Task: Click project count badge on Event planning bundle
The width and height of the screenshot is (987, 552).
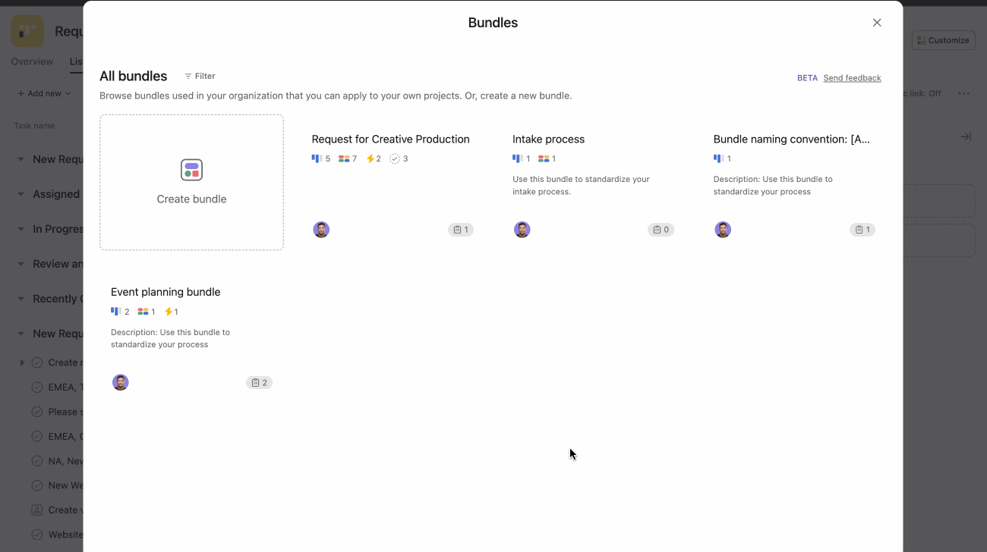Action: point(259,383)
